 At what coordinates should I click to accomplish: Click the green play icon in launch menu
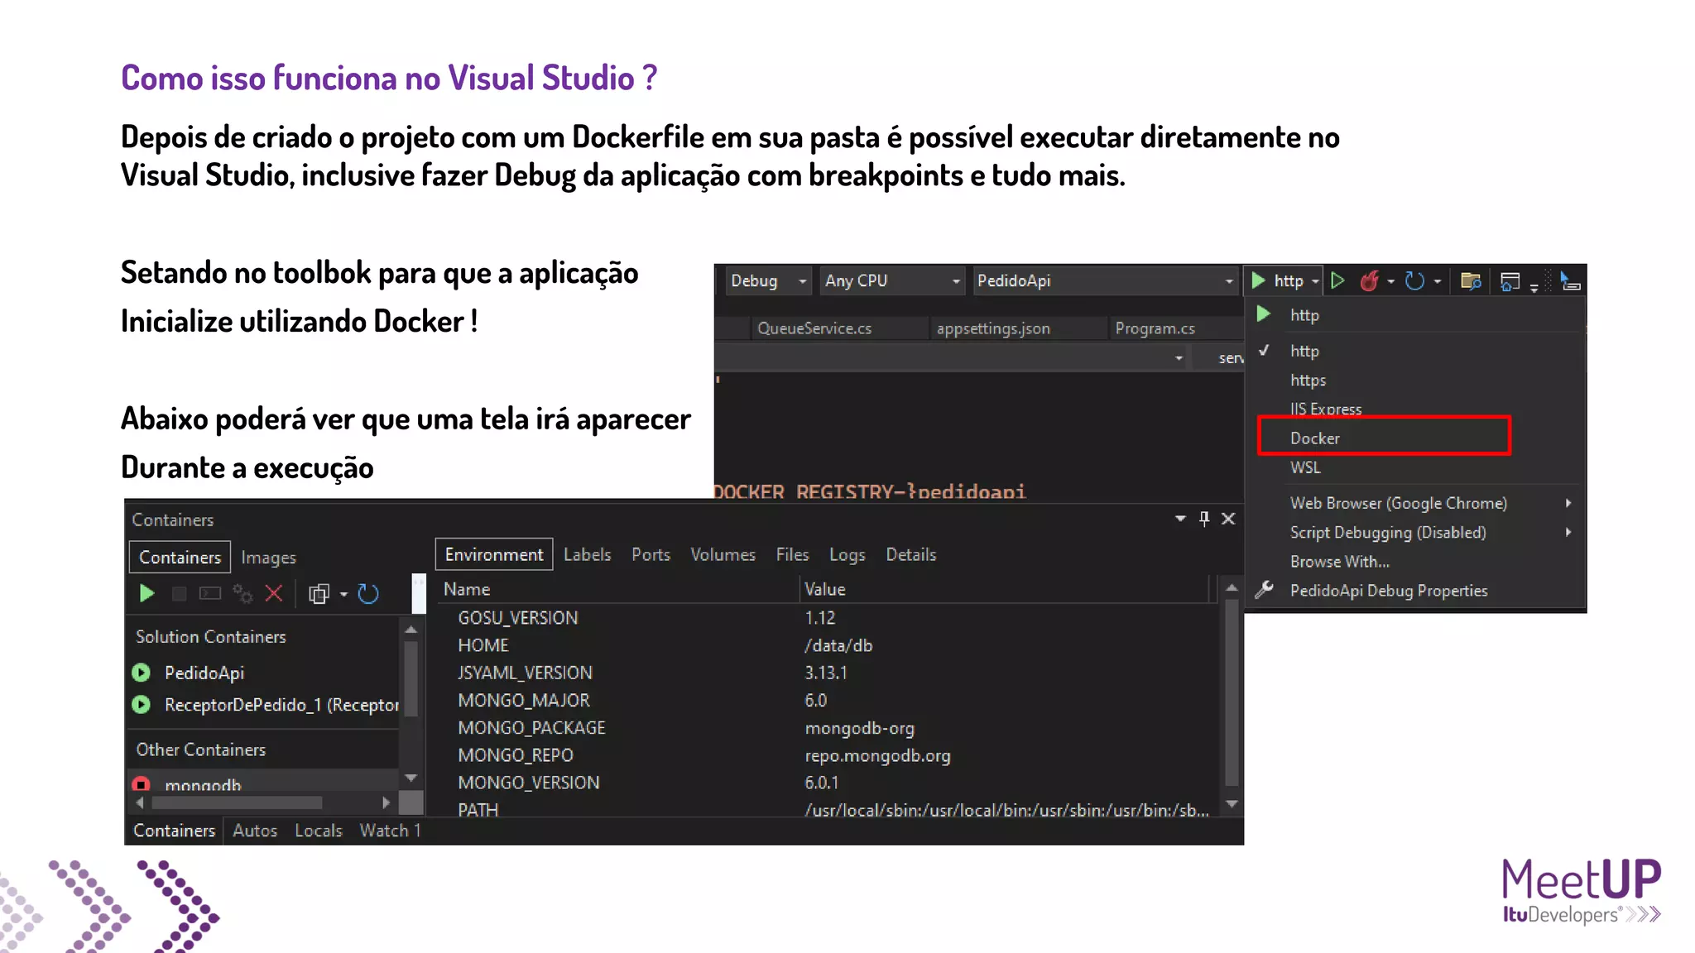click(x=1264, y=314)
